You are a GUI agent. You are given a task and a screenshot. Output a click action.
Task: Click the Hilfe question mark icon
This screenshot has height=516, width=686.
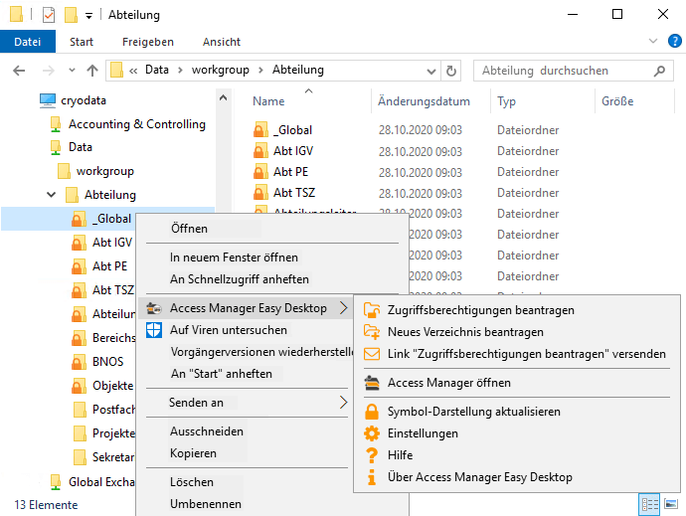pos(372,455)
